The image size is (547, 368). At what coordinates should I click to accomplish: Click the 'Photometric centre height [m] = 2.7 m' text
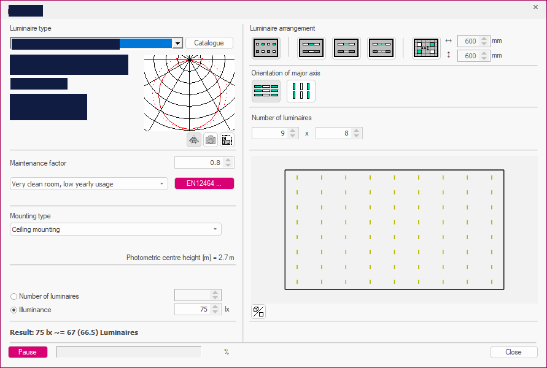(x=180, y=258)
